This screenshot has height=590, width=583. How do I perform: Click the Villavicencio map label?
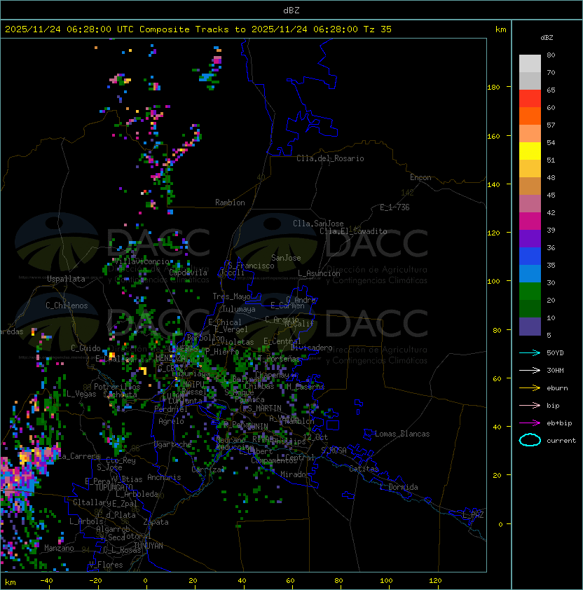click(142, 261)
